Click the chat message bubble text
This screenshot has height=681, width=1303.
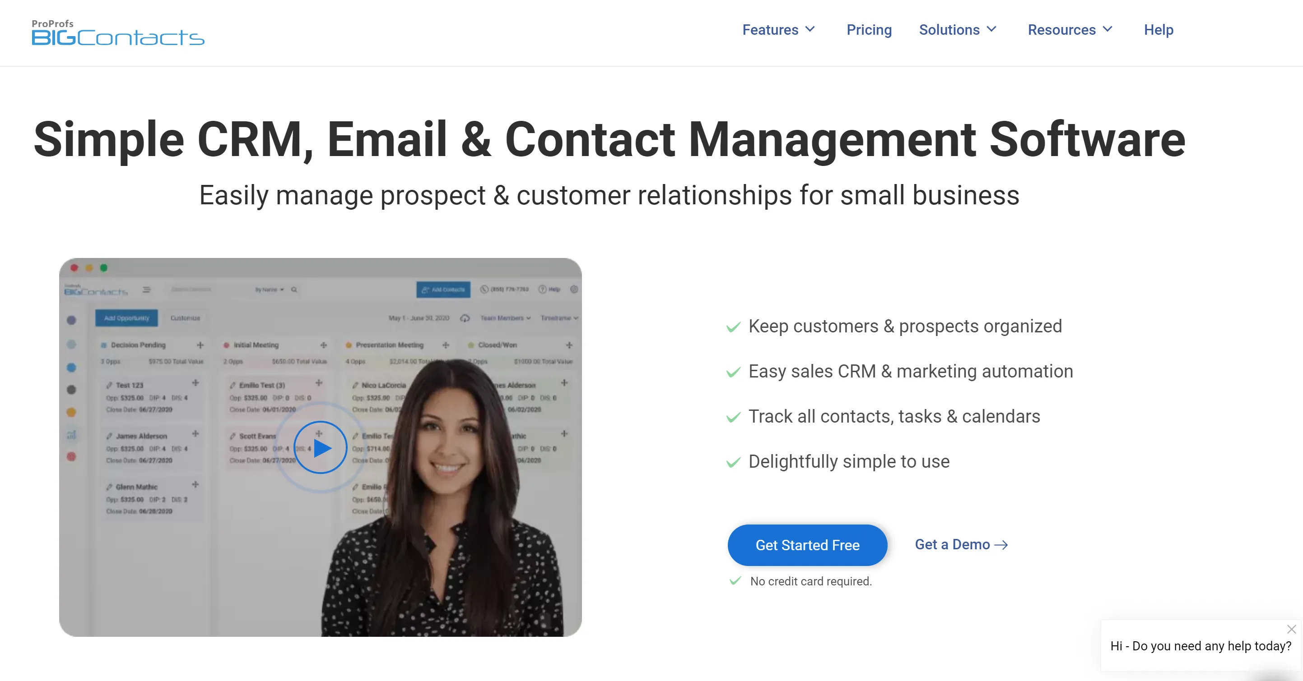(x=1201, y=646)
